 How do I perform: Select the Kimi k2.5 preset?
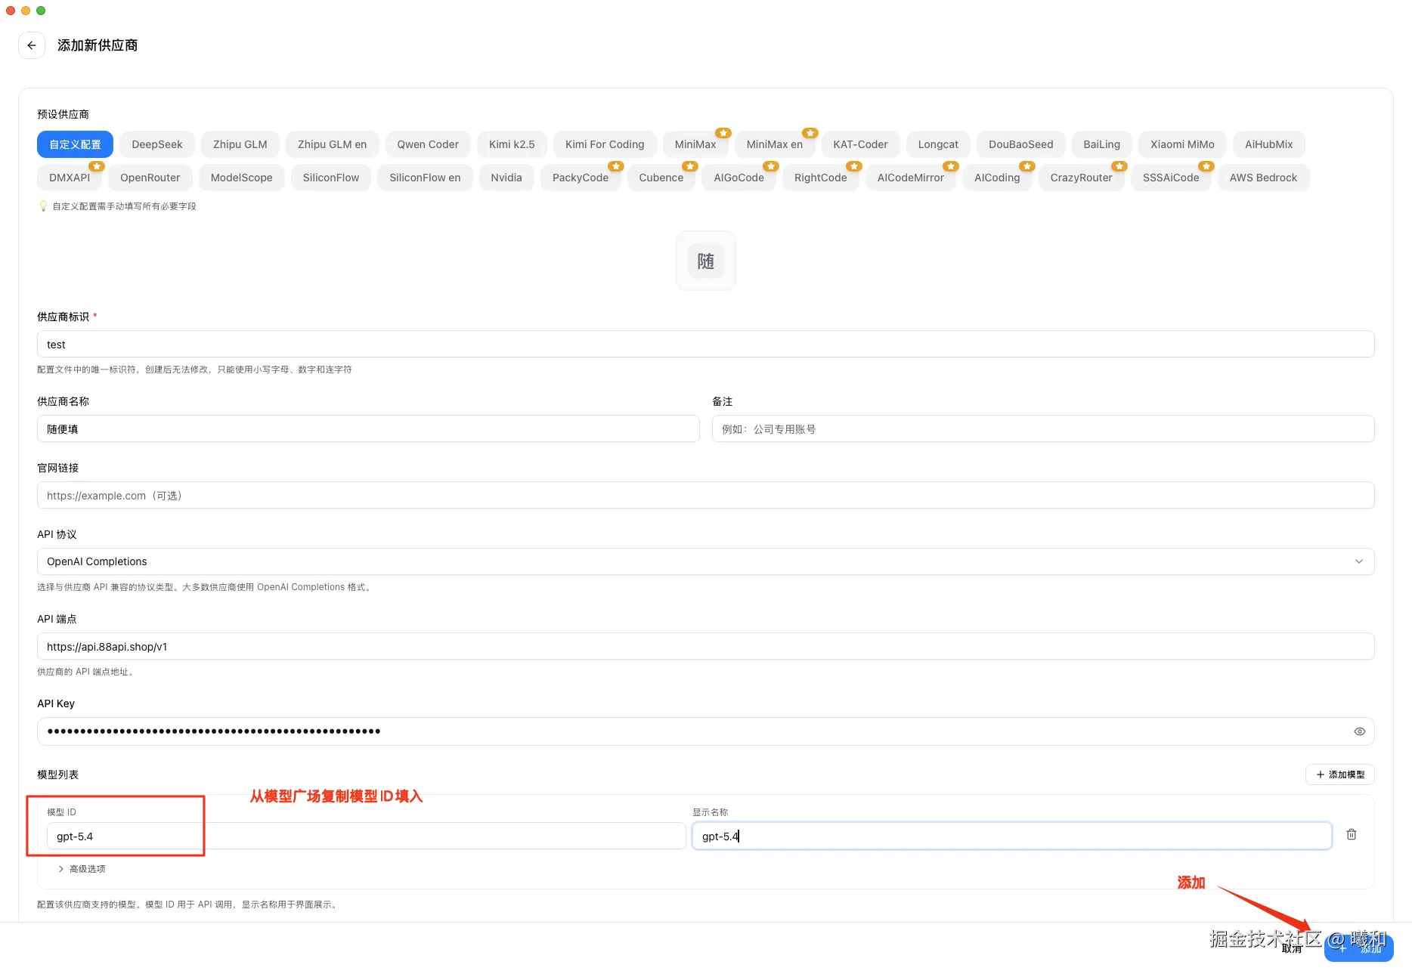[x=512, y=144]
